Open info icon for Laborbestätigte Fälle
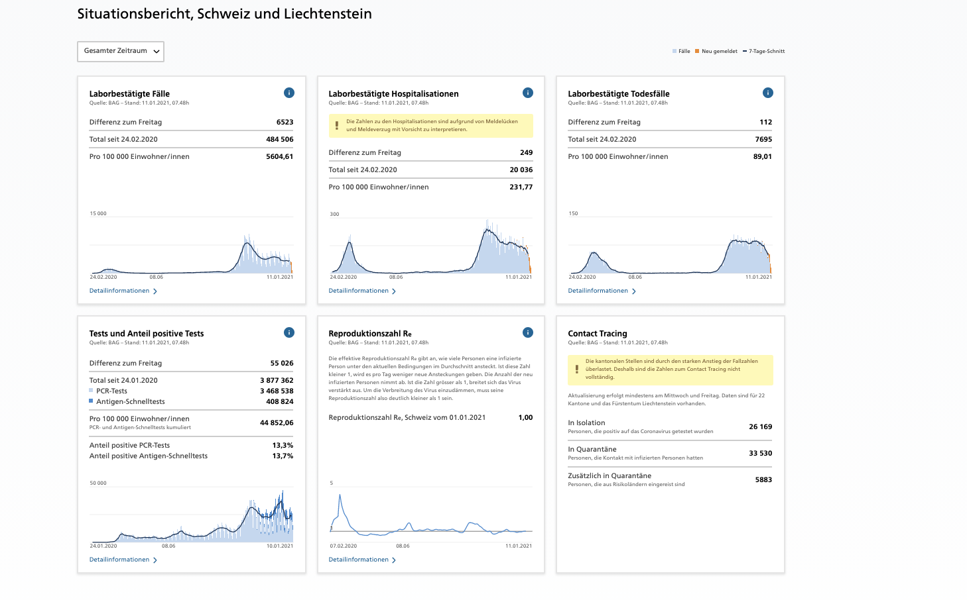This screenshot has height=600, width=967. pyautogui.click(x=289, y=93)
